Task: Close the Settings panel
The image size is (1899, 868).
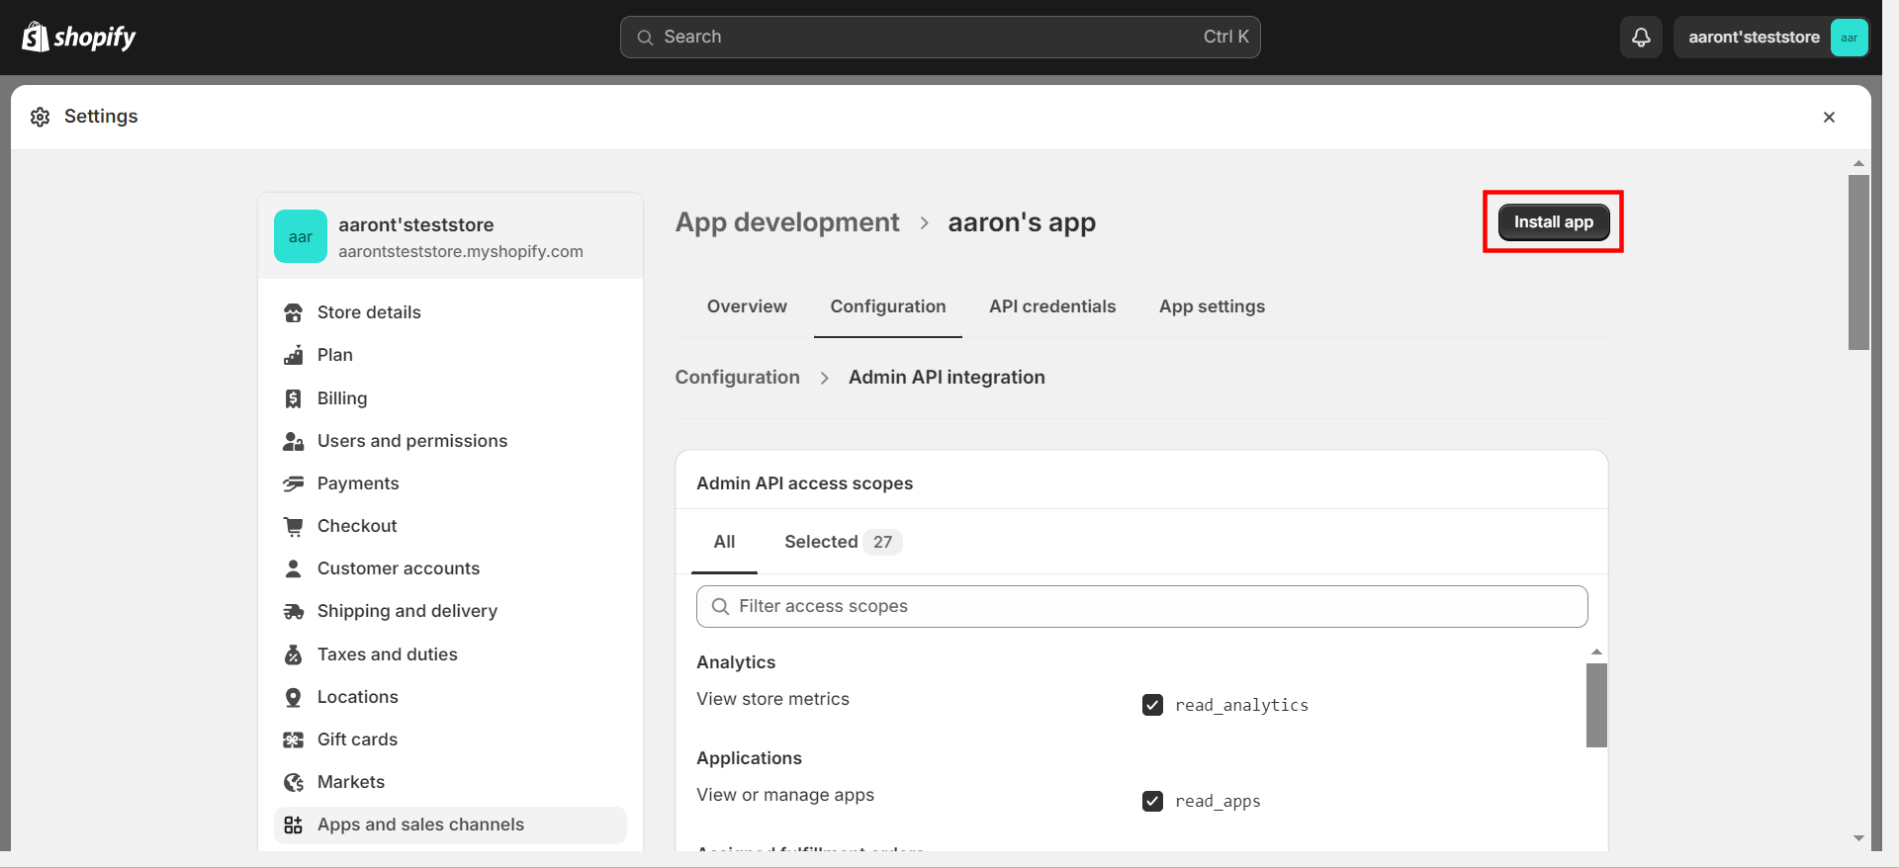Action: pyautogui.click(x=1829, y=117)
